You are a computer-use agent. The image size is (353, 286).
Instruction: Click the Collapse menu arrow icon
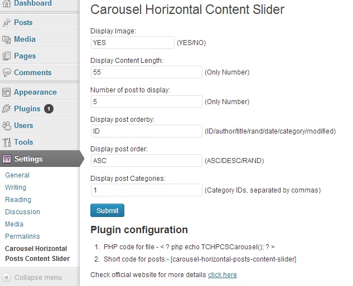pos(7,277)
